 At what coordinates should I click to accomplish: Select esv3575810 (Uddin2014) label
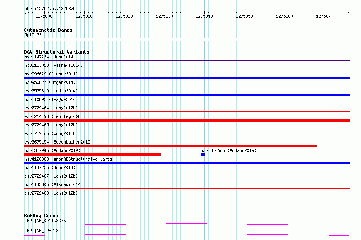click(51, 91)
